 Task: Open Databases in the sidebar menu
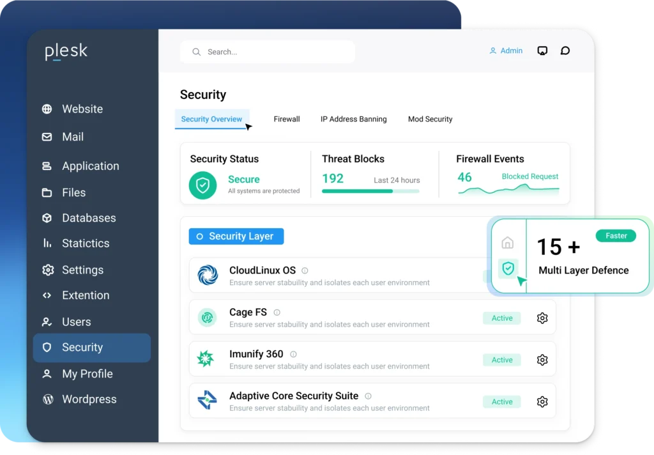(89, 218)
